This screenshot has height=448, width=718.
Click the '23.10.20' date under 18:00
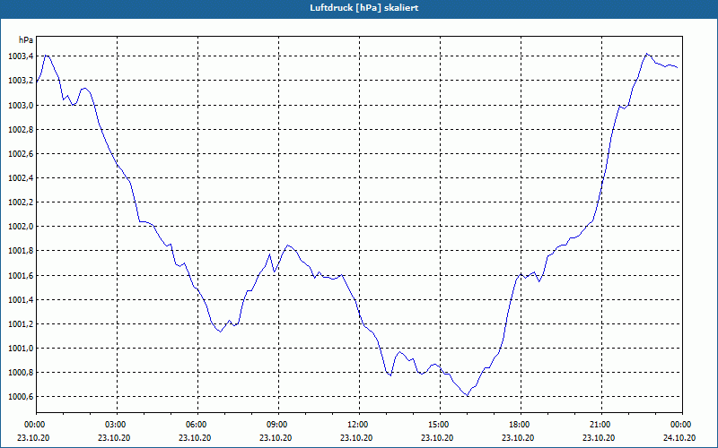tap(518, 437)
